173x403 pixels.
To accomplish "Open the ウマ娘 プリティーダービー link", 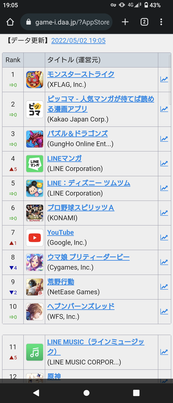I will coord(88,257).
